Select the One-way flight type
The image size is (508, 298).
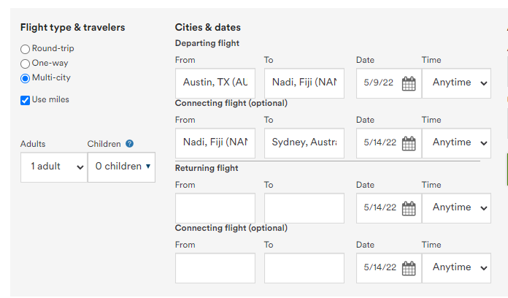(26, 64)
